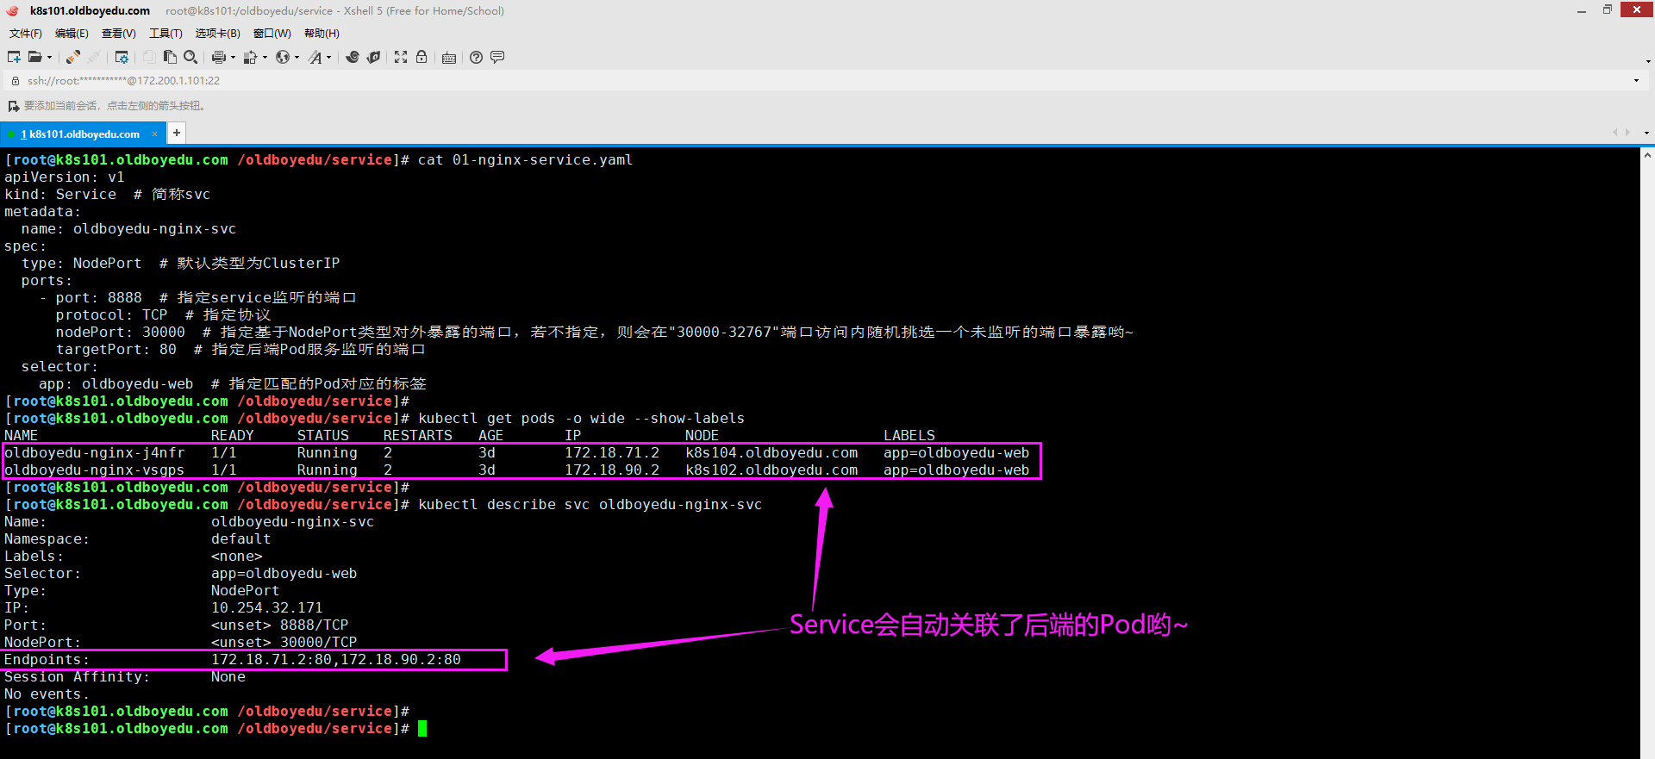Viewport: 1655px width, 759px height.
Task: Click the Find magnifier icon
Action: tap(190, 57)
